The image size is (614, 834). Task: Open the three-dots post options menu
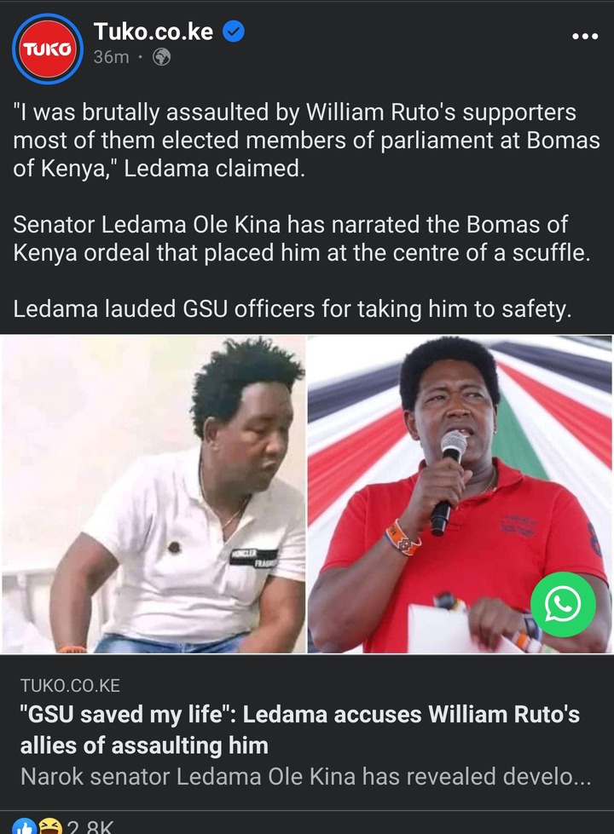pyautogui.click(x=585, y=36)
